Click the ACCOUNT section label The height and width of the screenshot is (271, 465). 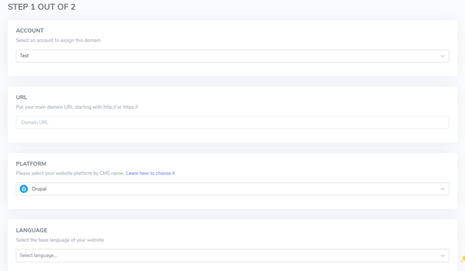coord(30,30)
